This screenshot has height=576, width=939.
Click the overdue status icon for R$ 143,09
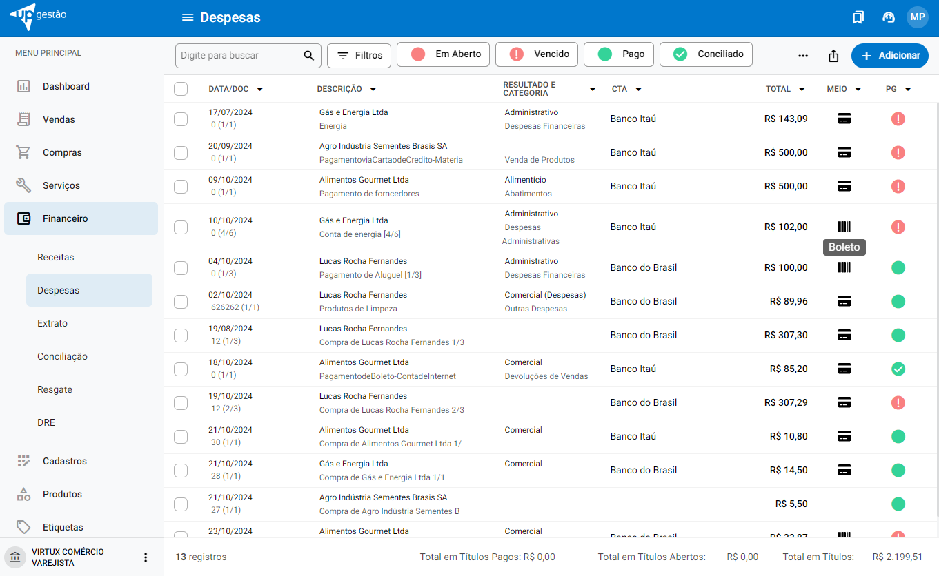[x=898, y=119]
